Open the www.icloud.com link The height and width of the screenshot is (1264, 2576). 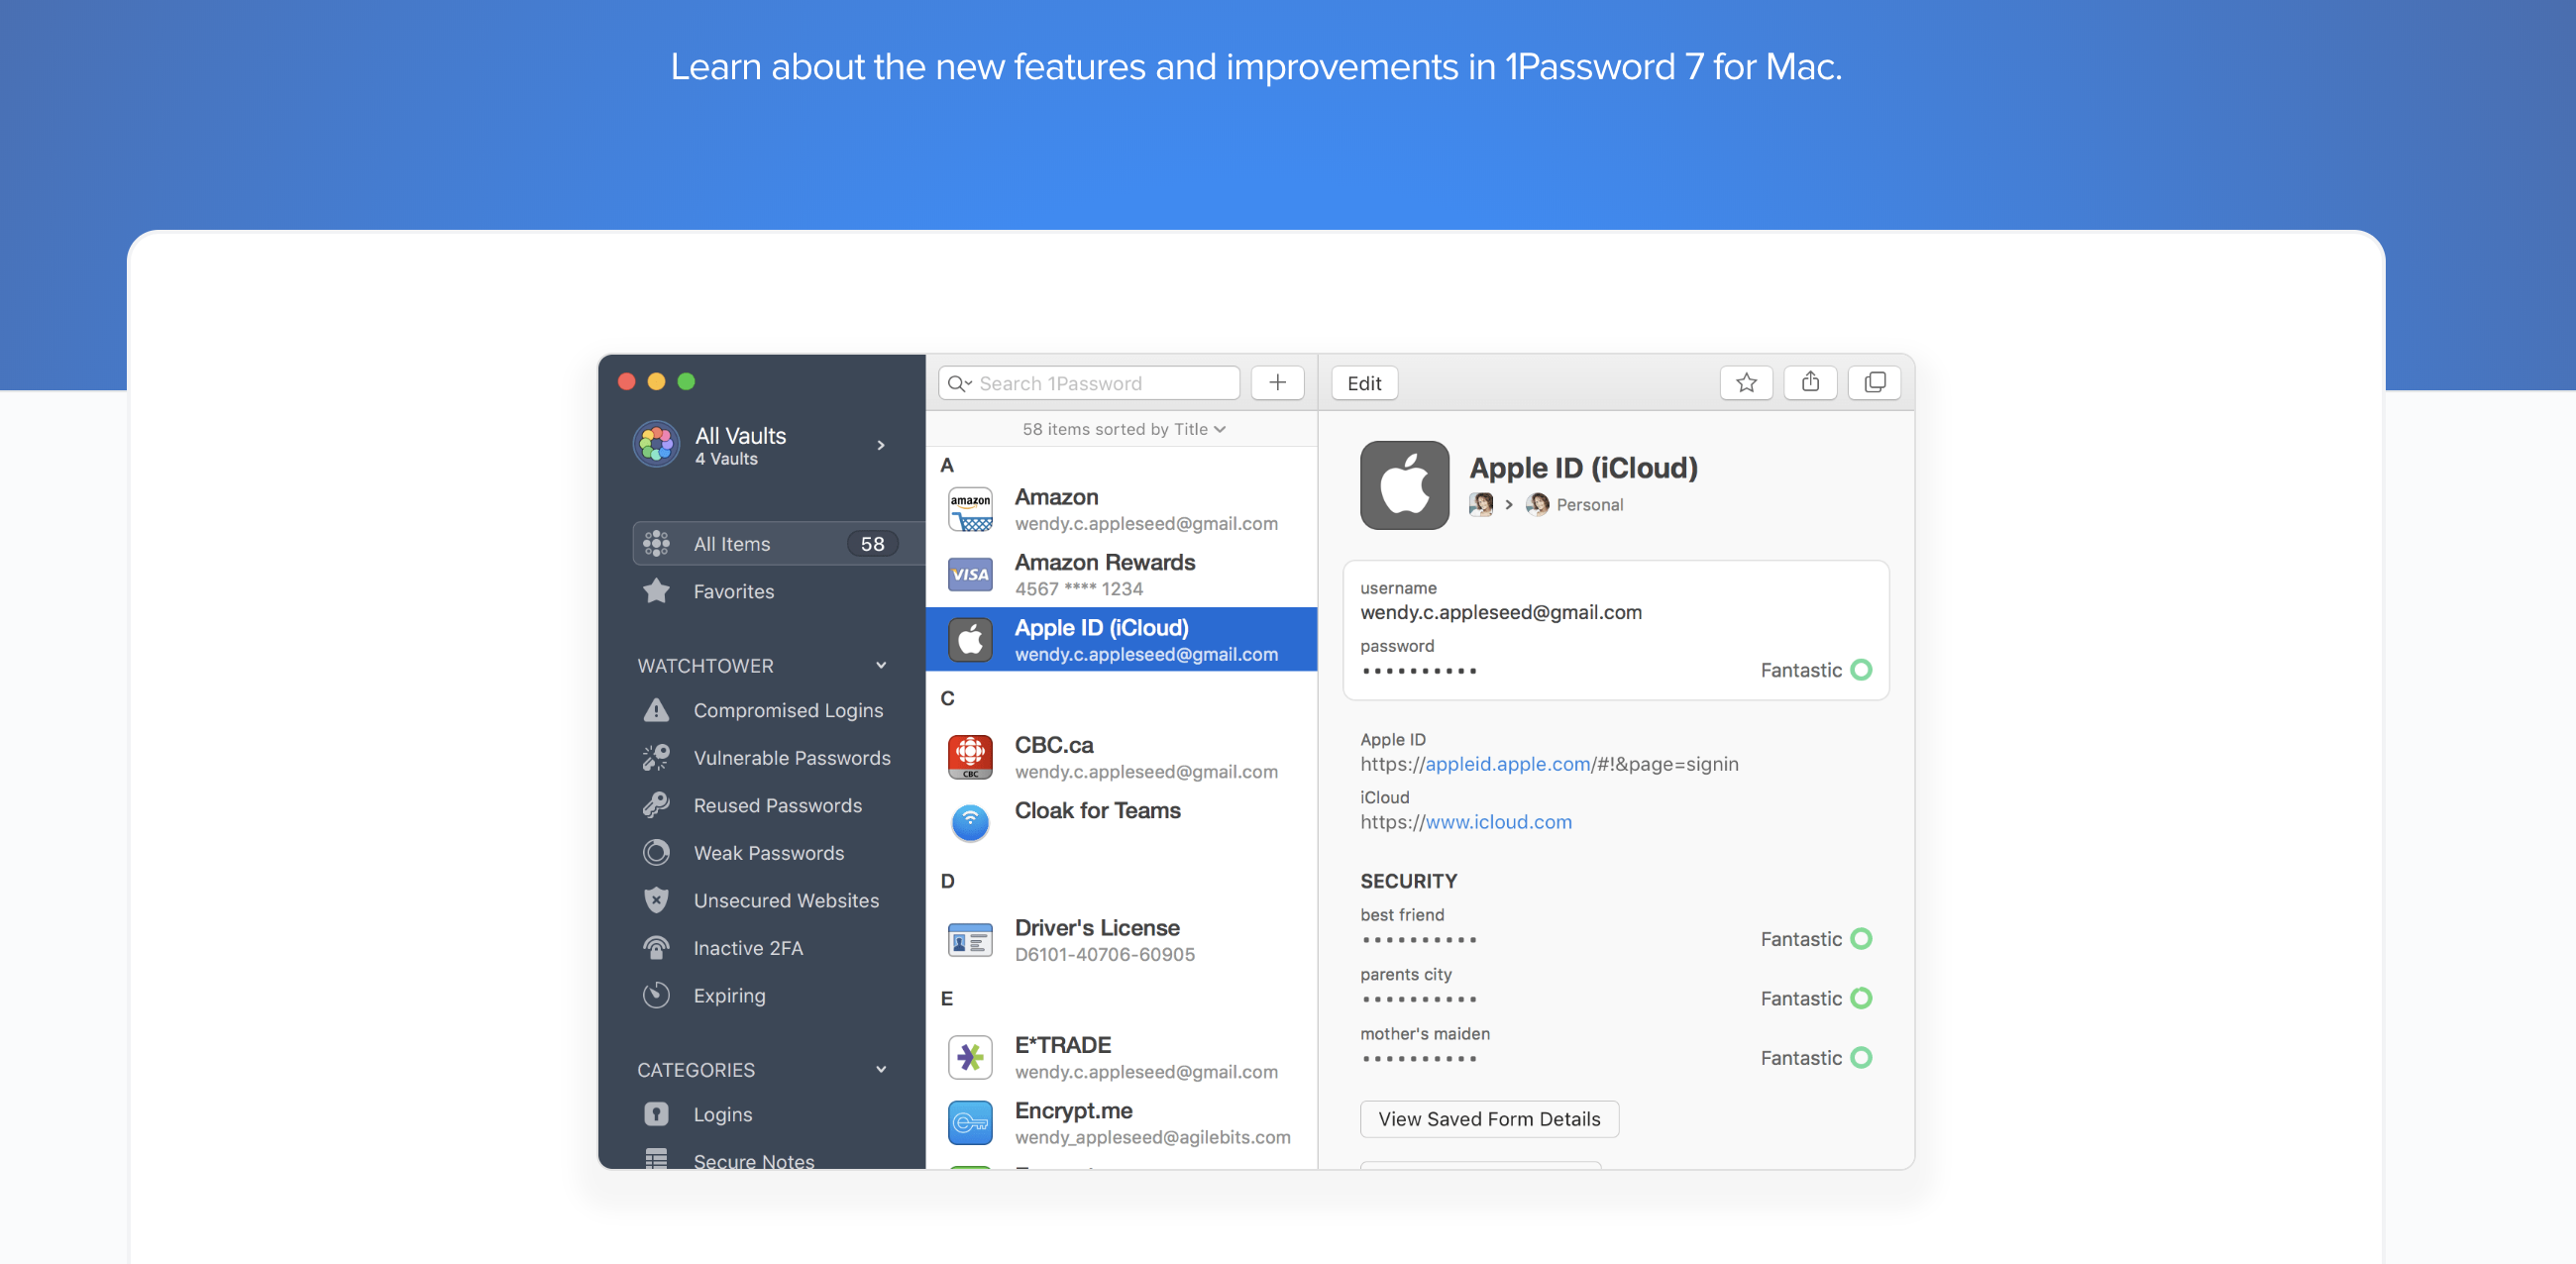1498,822
